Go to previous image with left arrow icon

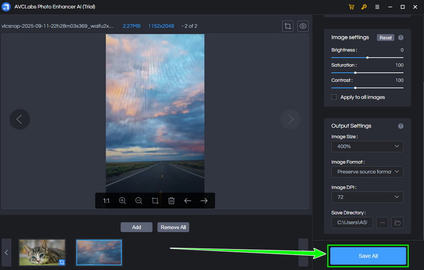pyautogui.click(x=188, y=201)
